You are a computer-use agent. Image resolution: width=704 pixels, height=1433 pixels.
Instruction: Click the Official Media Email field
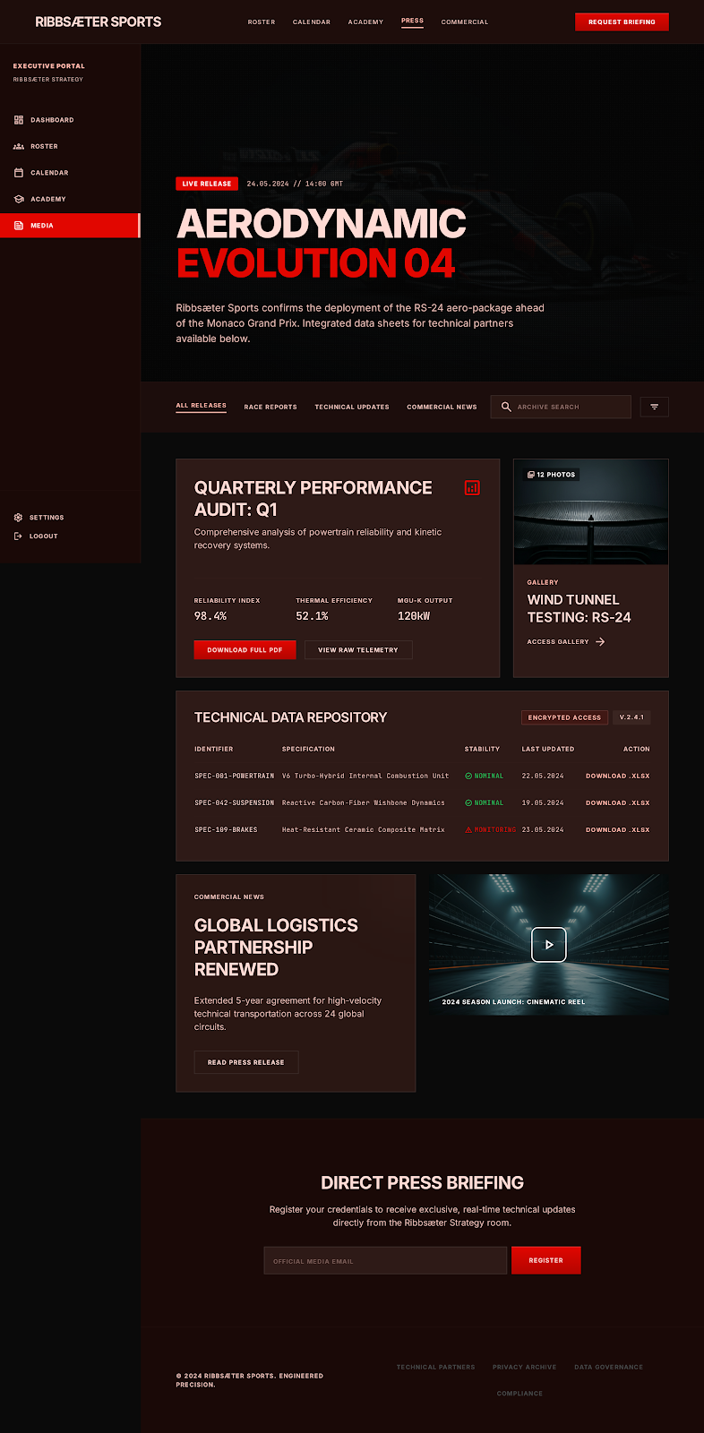point(385,1260)
